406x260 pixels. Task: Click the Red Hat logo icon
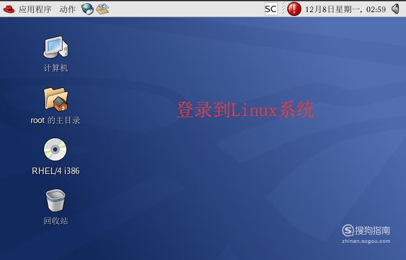pos(9,10)
